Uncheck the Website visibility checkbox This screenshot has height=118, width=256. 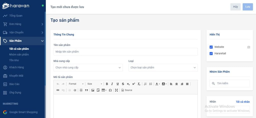coord(211,47)
